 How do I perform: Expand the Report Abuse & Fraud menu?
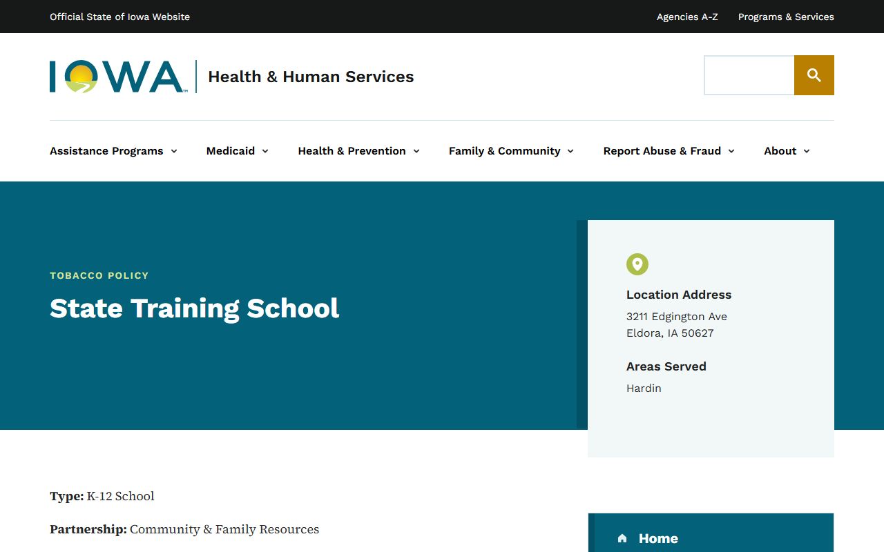click(x=669, y=151)
